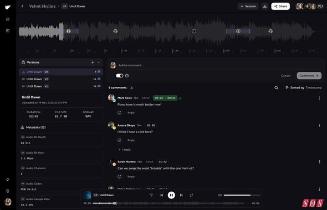Go back using the arrow beside Velvet Skyline
This screenshot has height=210, width=327.
(x=22, y=6)
